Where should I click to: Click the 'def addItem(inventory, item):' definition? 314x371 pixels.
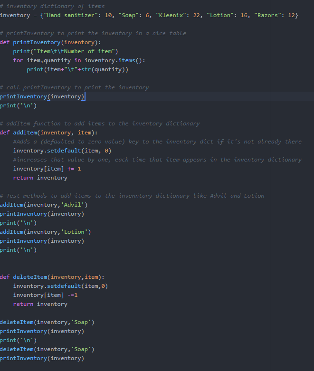click(49, 133)
